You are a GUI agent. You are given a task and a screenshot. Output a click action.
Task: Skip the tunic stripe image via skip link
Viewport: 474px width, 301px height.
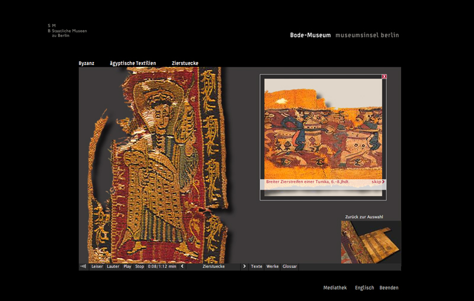(378, 182)
